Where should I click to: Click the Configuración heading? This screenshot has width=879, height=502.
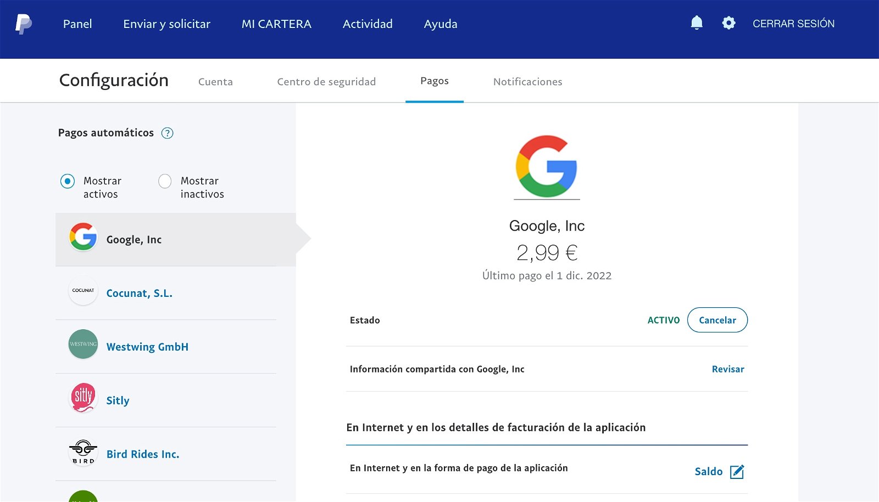(x=114, y=81)
